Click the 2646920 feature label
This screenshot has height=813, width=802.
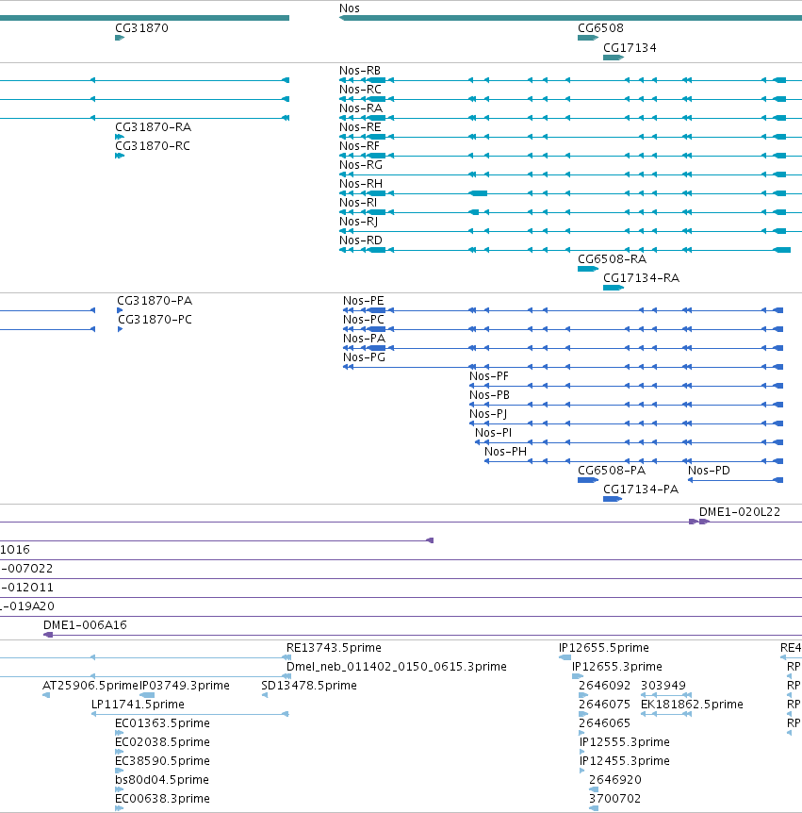[615, 780]
